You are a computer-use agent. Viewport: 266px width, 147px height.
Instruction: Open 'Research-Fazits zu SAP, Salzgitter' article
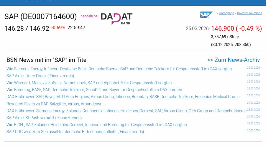(x=56, y=104)
